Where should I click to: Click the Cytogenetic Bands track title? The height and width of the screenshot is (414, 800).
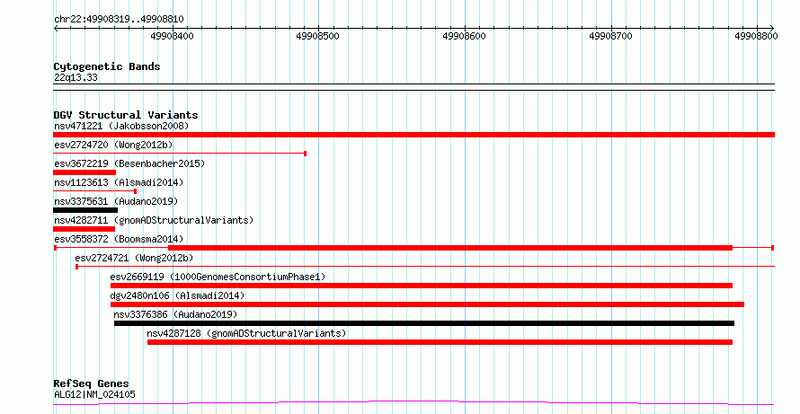(x=107, y=66)
